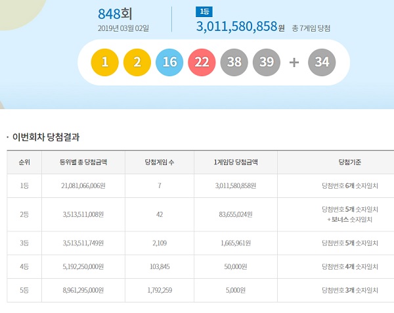
Task: Click winner count 103,845 cell
Action: (x=160, y=266)
